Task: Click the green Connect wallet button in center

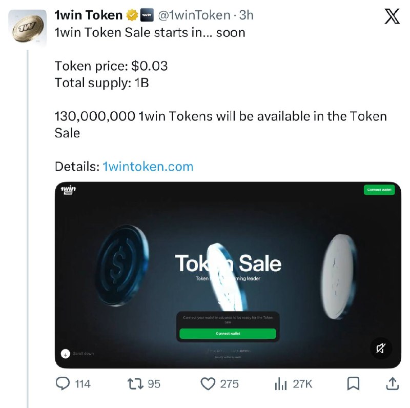Action: coord(228,334)
